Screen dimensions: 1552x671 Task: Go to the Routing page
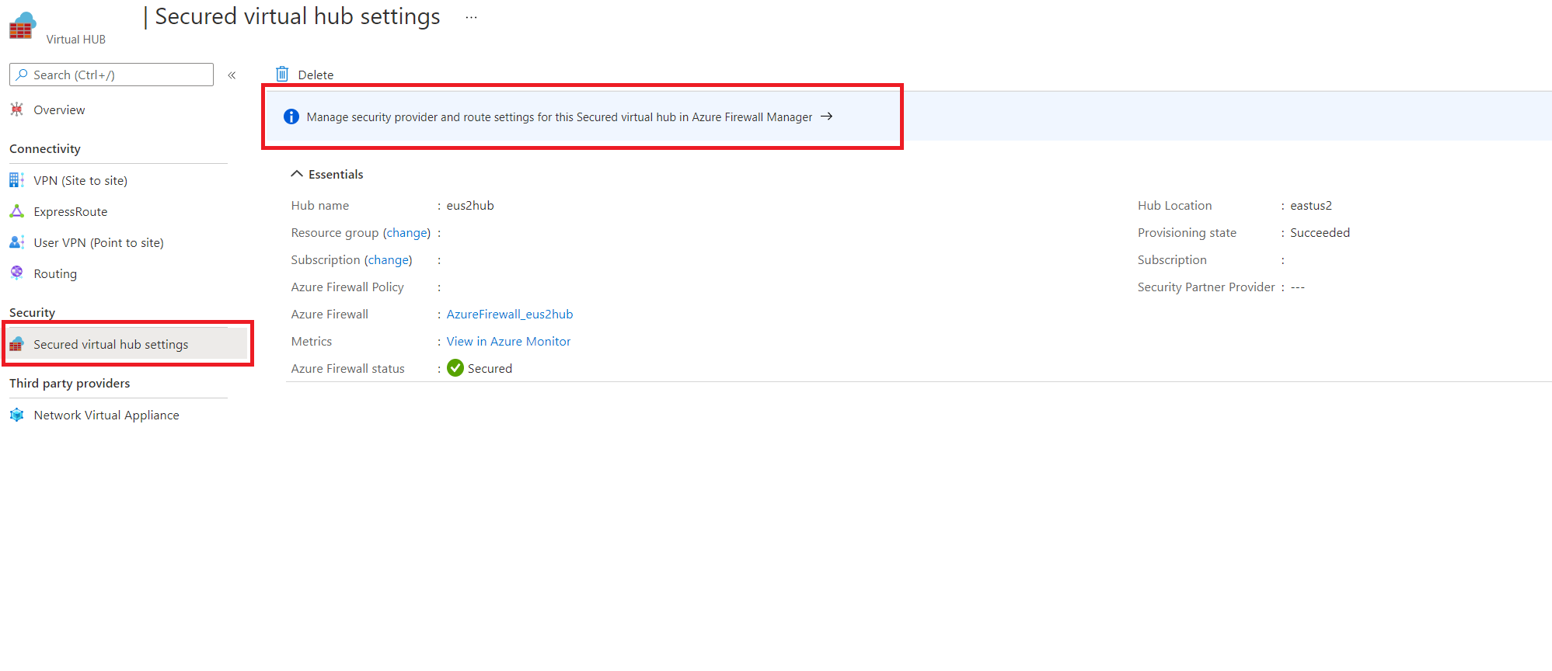pyautogui.click(x=55, y=274)
